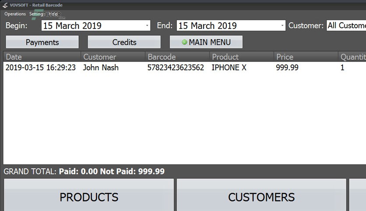Expand the Begin date dropdown arrow

click(147, 25)
